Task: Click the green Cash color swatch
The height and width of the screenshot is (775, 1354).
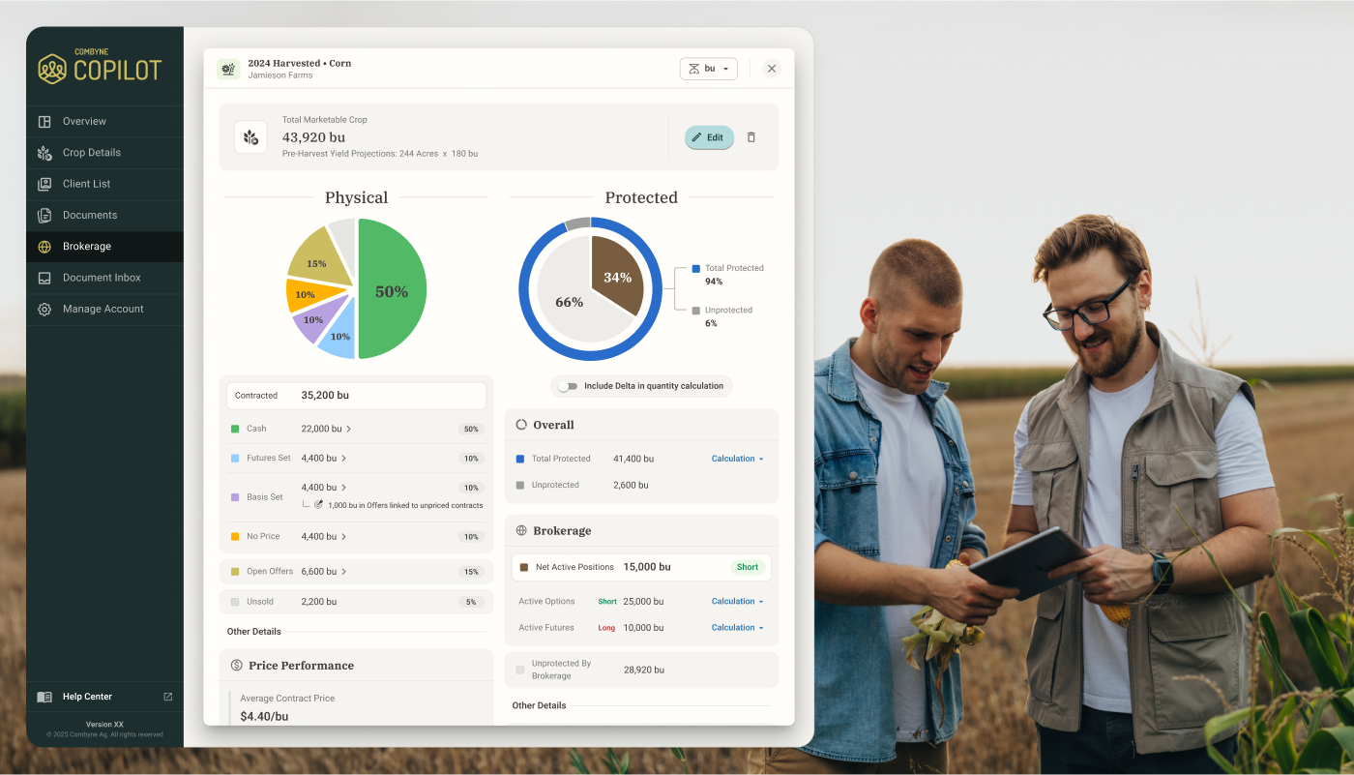Action: click(x=234, y=429)
